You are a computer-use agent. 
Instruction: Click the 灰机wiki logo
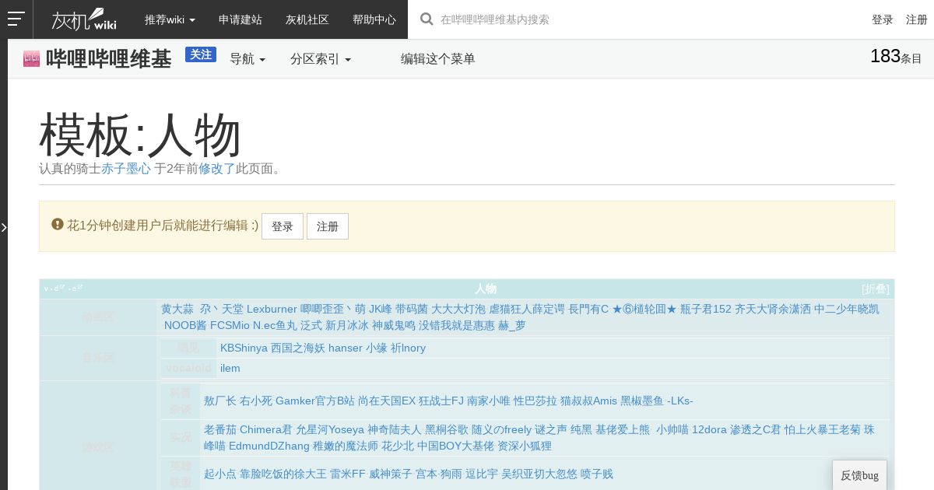pos(84,19)
